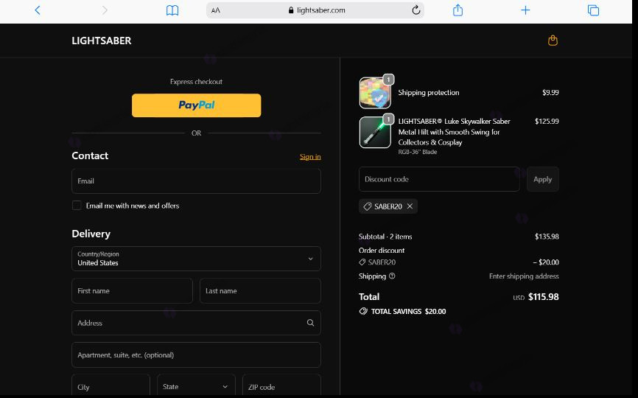Open the shopping bag cart icon
This screenshot has width=638, height=398.
click(553, 41)
